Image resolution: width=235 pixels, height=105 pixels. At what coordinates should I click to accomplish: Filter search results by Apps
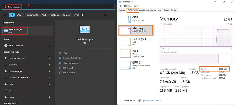pos(20,15)
